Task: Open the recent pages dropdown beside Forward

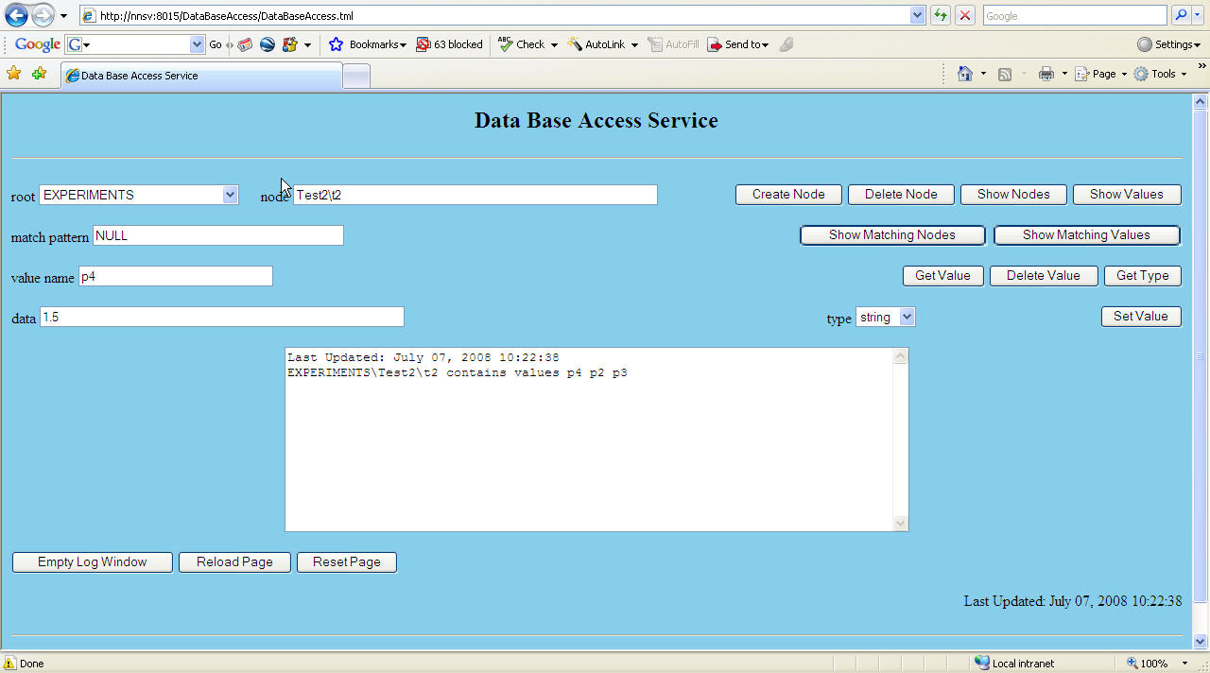Action: (x=63, y=16)
